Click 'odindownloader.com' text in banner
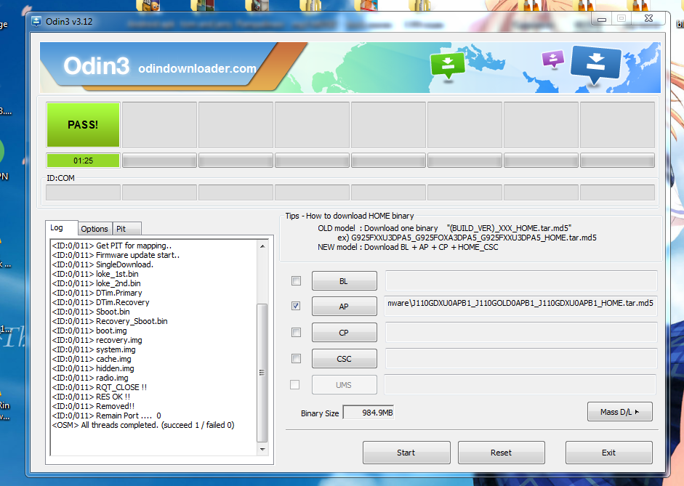 197,68
